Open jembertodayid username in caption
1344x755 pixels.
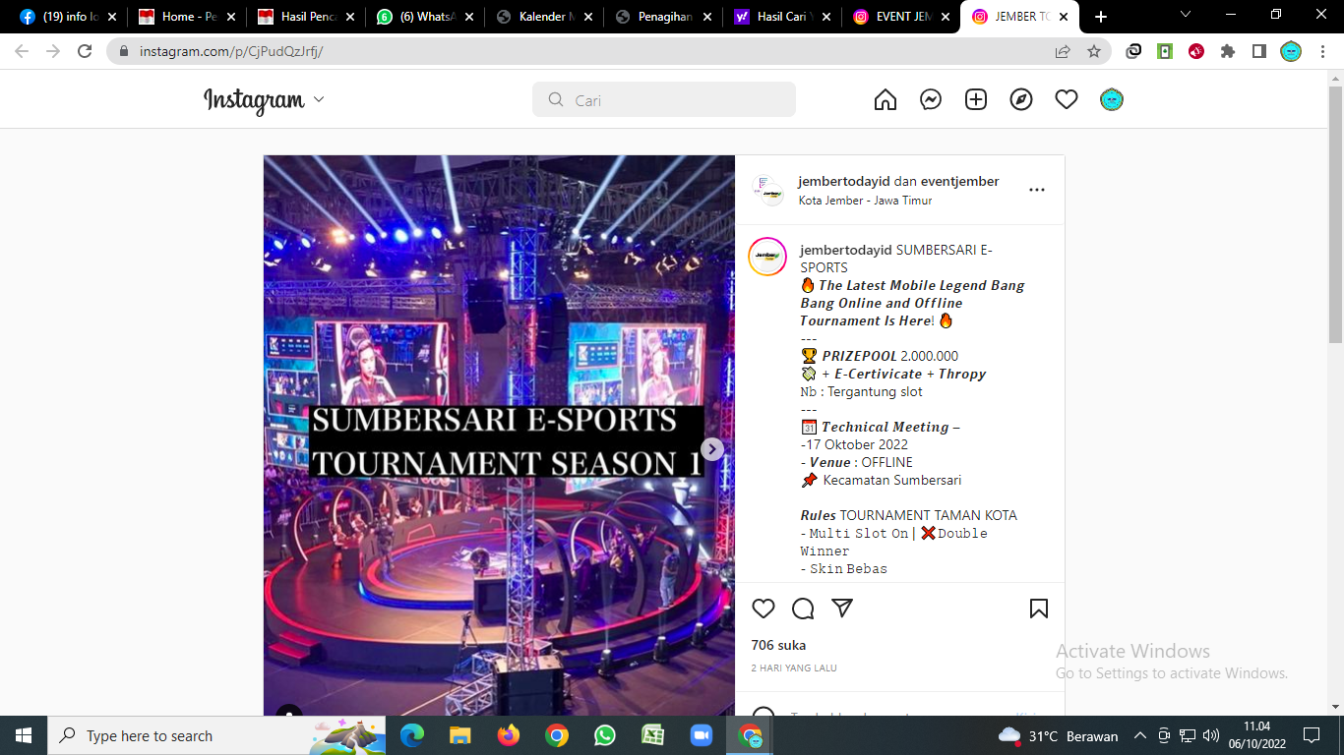point(846,250)
